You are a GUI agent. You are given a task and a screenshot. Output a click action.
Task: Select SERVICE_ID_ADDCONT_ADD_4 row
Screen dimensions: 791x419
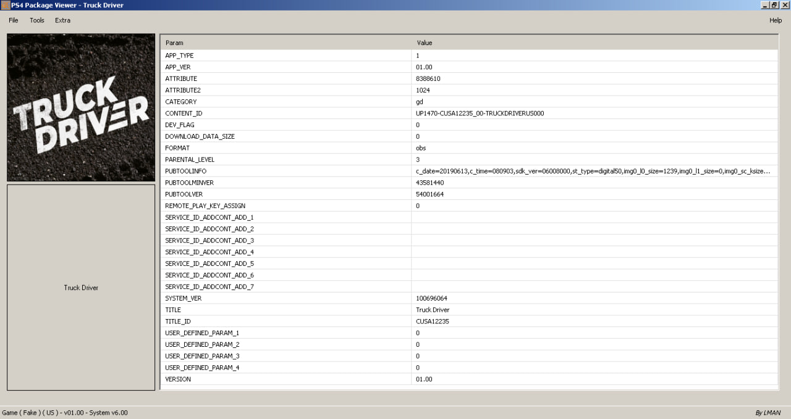click(x=470, y=252)
